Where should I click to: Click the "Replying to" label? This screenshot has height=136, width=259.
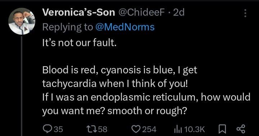(x=68, y=28)
